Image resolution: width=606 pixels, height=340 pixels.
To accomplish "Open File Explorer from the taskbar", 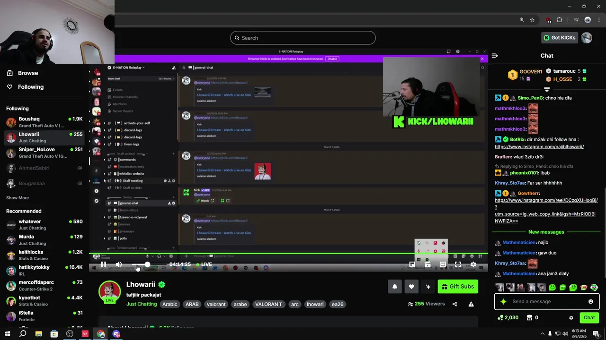I will coord(38,334).
